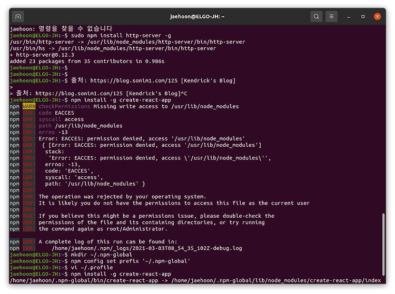The width and height of the screenshot is (395, 294).
Task: Click the terminal vertical scrollbar
Action: [x=383, y=245]
